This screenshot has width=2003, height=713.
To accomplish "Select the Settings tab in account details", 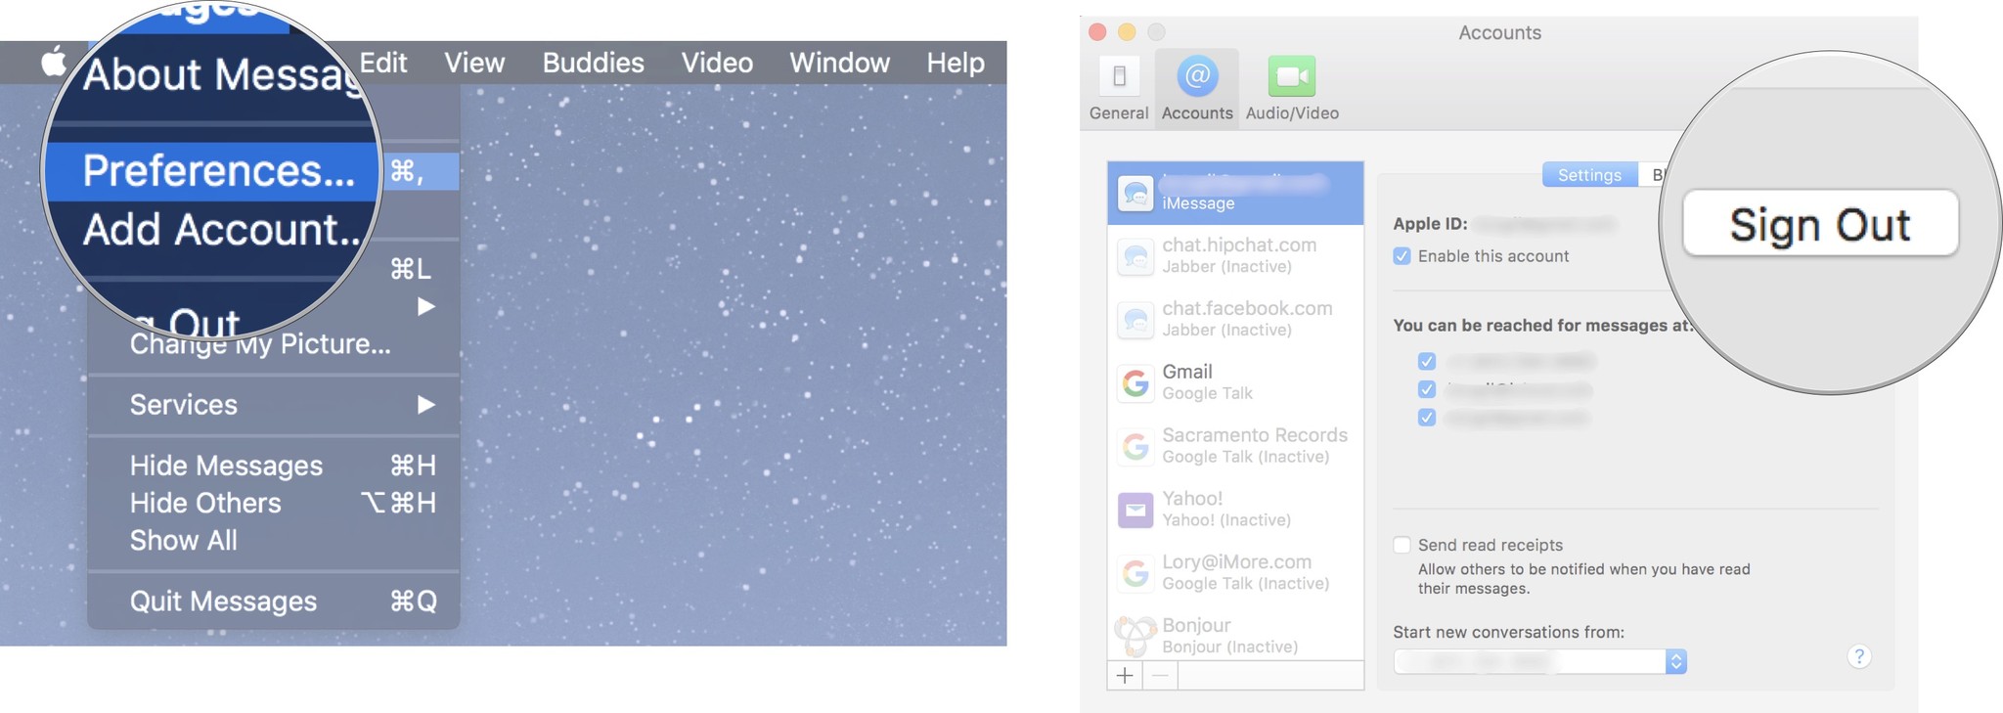I will [1589, 175].
